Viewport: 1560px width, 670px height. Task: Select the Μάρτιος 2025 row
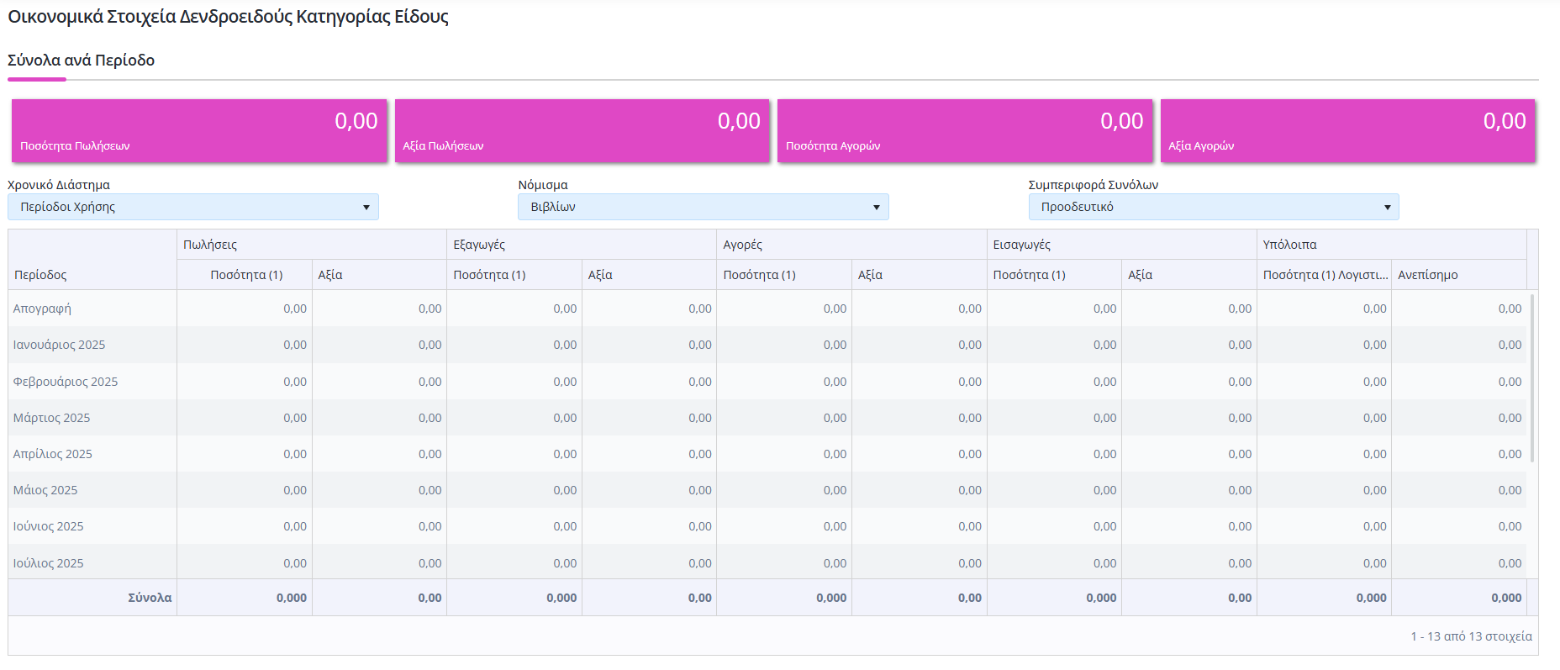(x=767, y=418)
